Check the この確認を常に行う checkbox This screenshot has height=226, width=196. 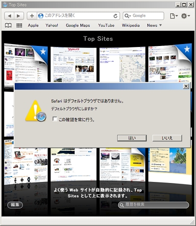pyautogui.click(x=55, y=119)
